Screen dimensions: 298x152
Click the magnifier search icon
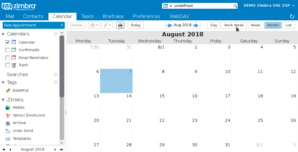pyautogui.click(x=235, y=6)
